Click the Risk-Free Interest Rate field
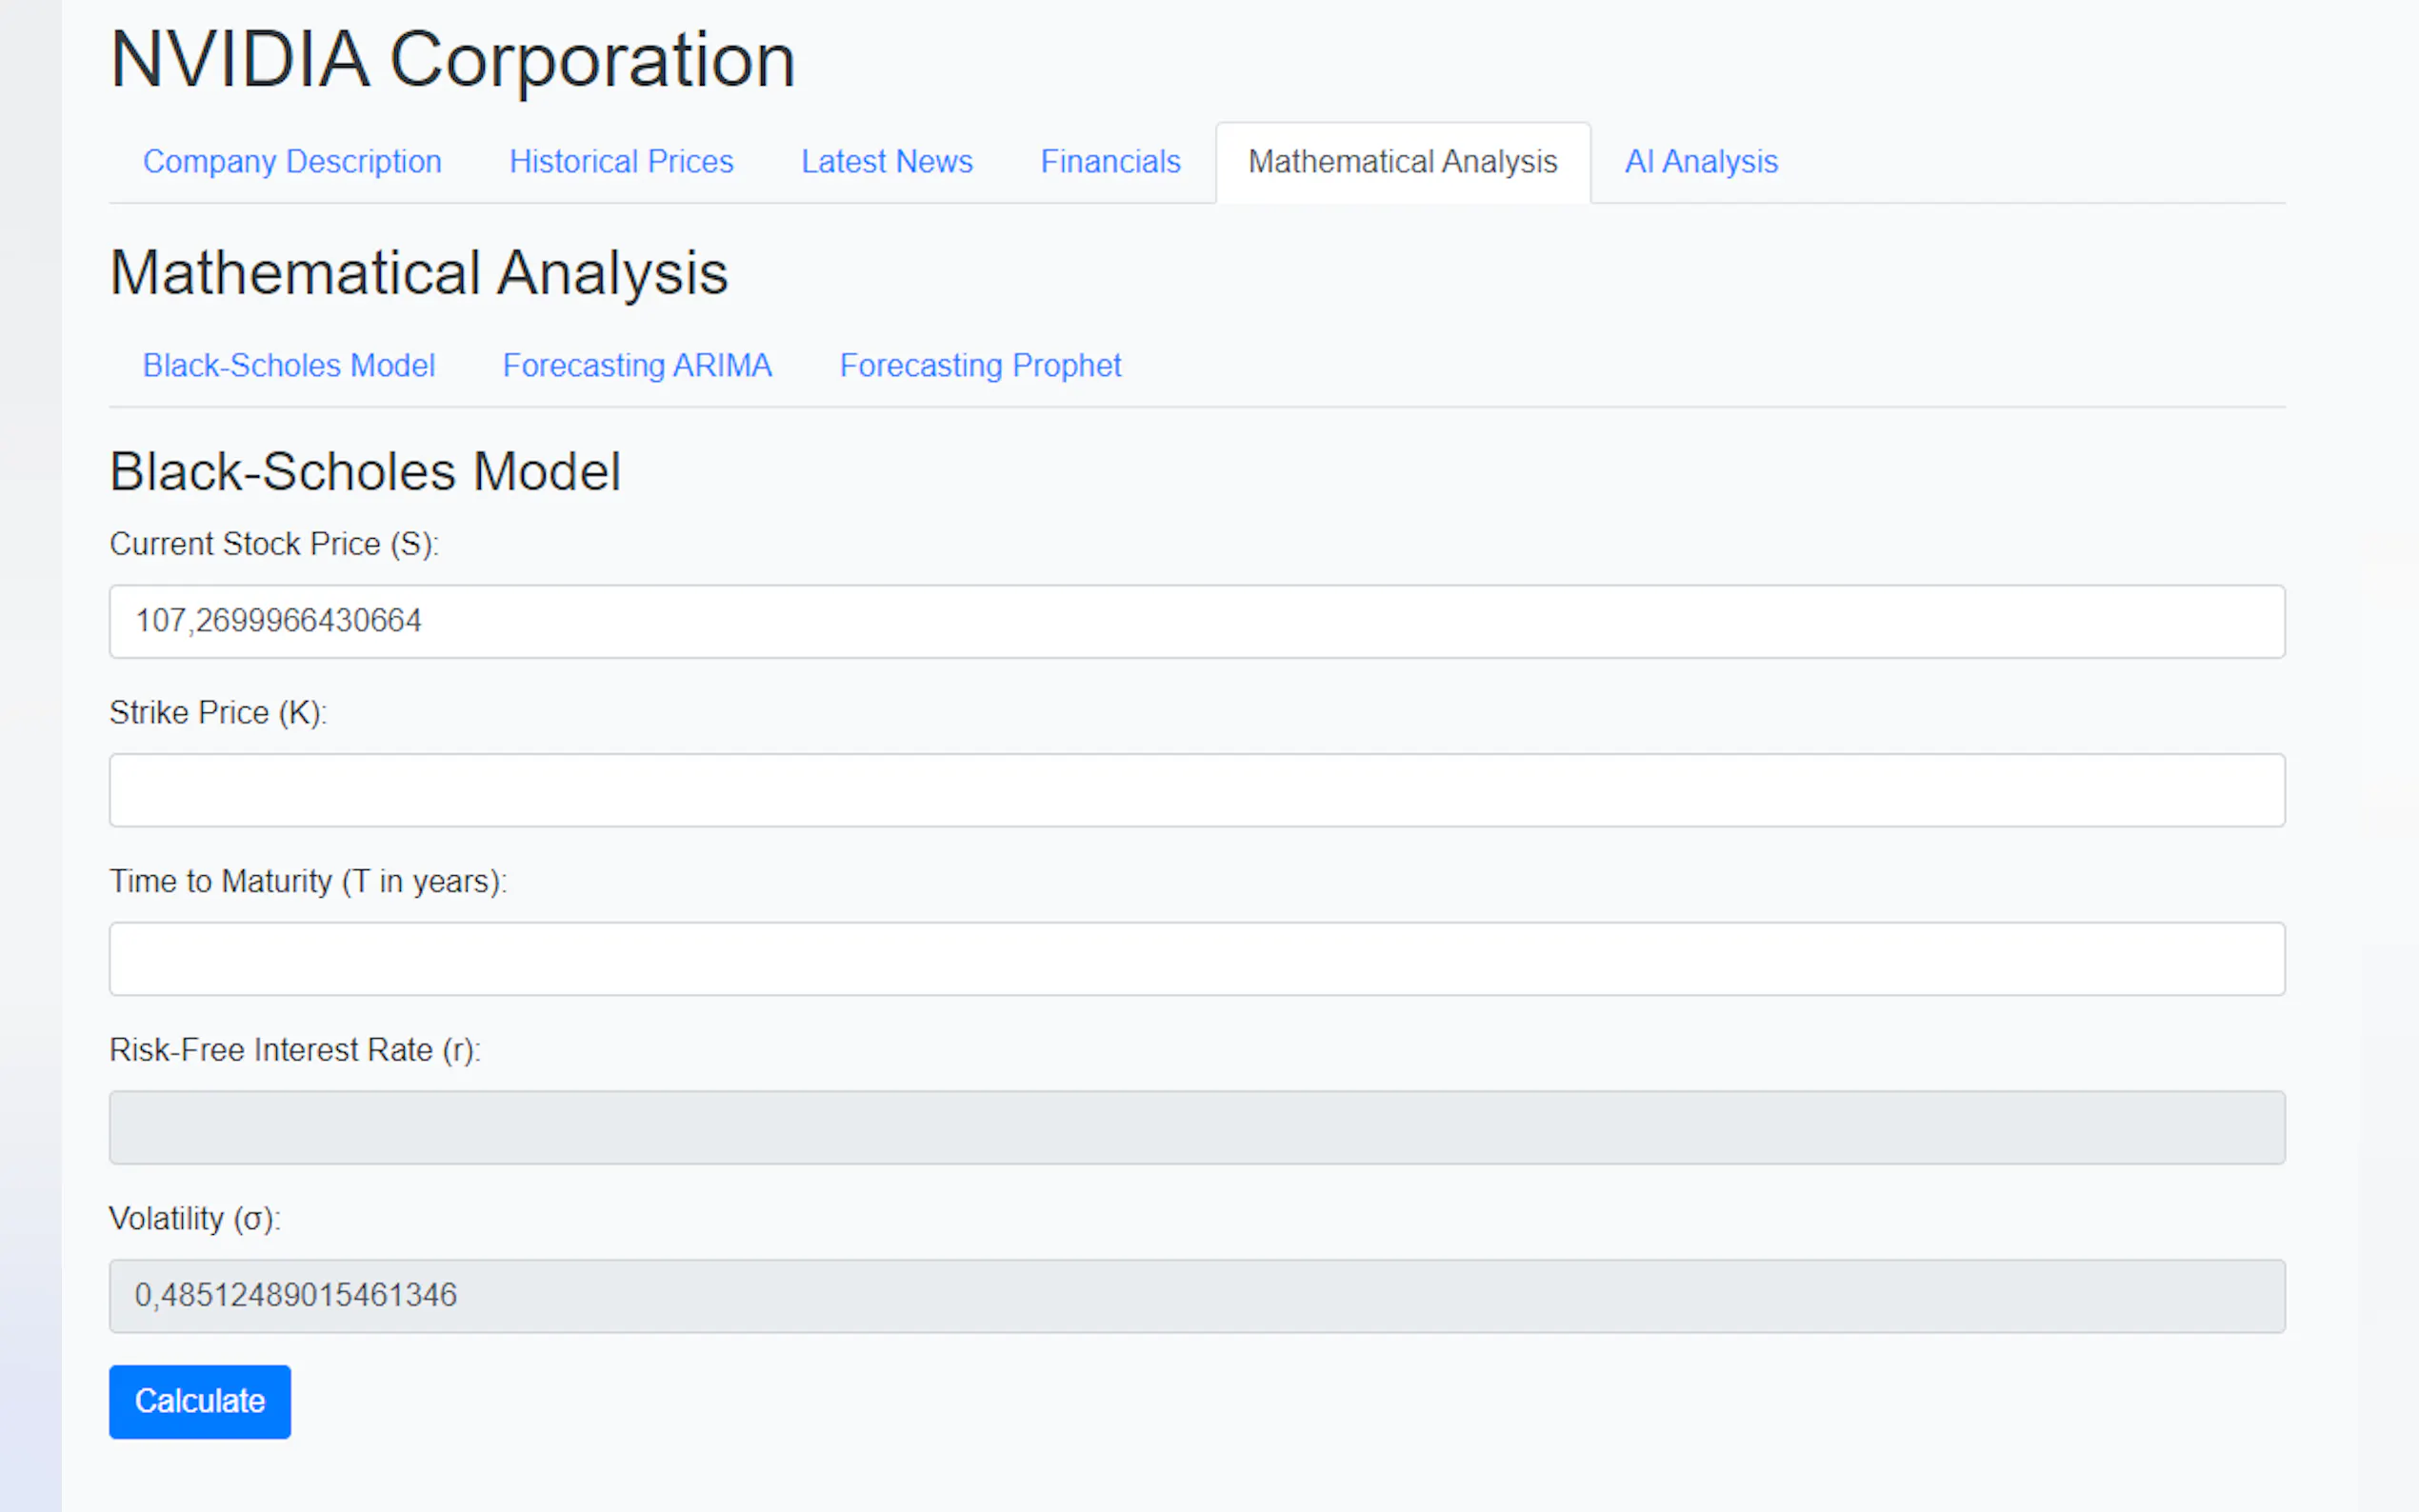The image size is (2419, 1512). click(x=1196, y=1127)
